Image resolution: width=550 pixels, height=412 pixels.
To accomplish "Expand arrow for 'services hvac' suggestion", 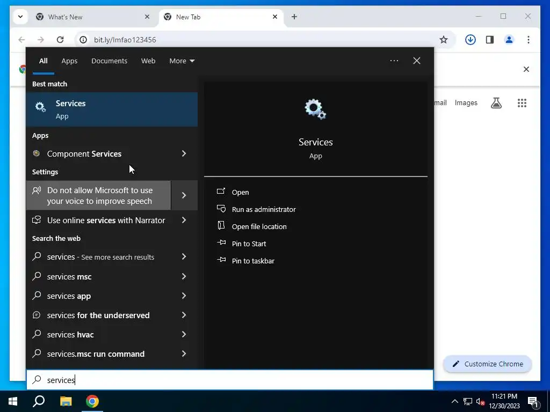I will pyautogui.click(x=184, y=334).
